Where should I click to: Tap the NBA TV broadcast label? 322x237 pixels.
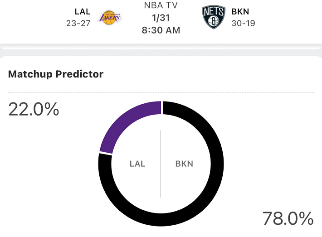tap(161, 5)
